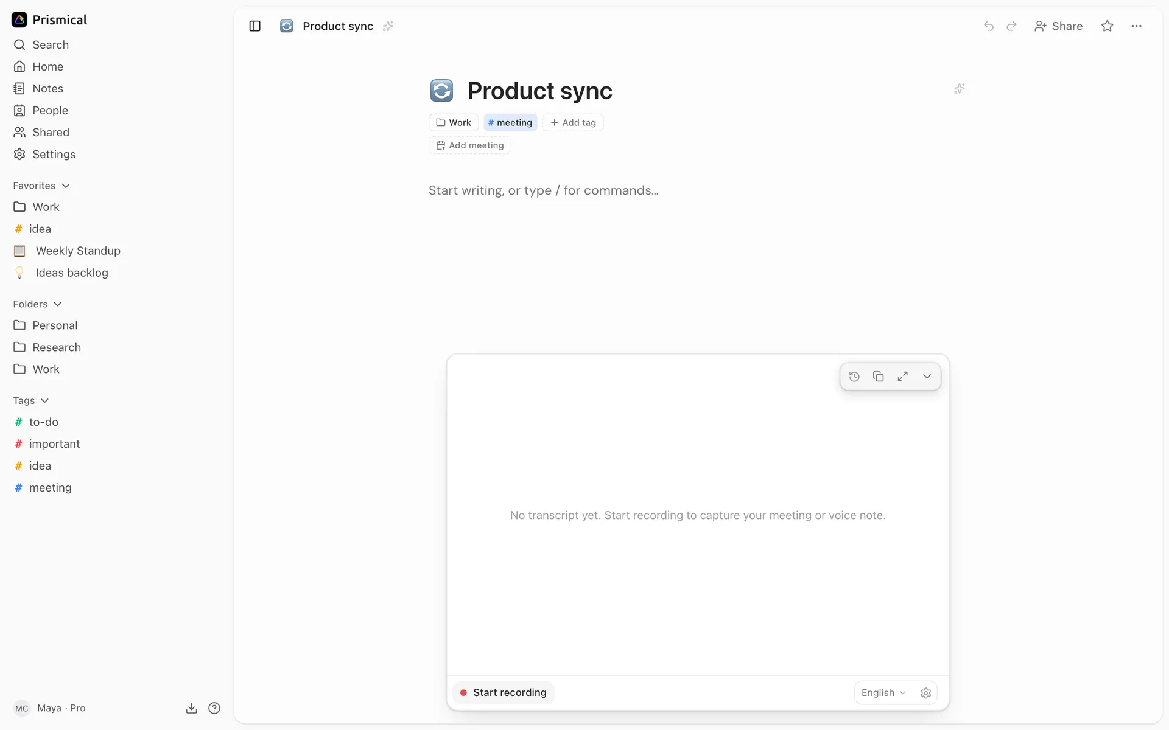Collapse the Tags section chevron
The height and width of the screenshot is (730, 1169).
[44, 401]
